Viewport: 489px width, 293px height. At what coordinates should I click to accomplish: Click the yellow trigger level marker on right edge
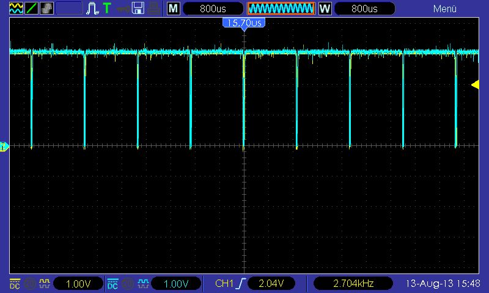pyautogui.click(x=475, y=85)
